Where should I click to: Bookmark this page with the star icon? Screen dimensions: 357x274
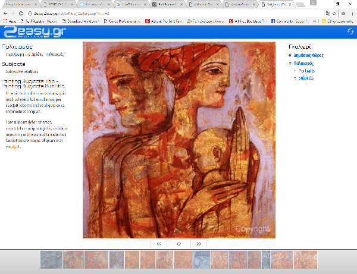(334, 14)
